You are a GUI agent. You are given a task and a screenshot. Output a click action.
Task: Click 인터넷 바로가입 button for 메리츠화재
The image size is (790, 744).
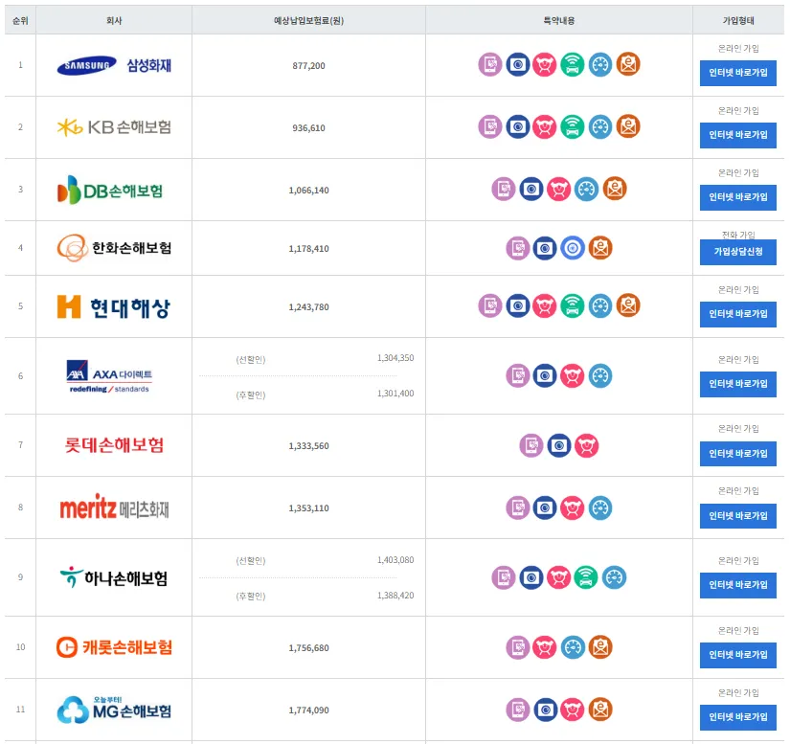pyautogui.click(x=737, y=516)
